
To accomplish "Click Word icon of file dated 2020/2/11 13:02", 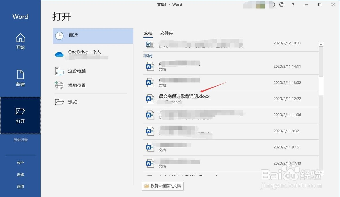I will click(x=150, y=83).
